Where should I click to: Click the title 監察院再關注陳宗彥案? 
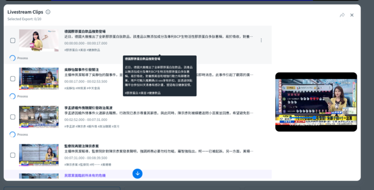click(81, 146)
